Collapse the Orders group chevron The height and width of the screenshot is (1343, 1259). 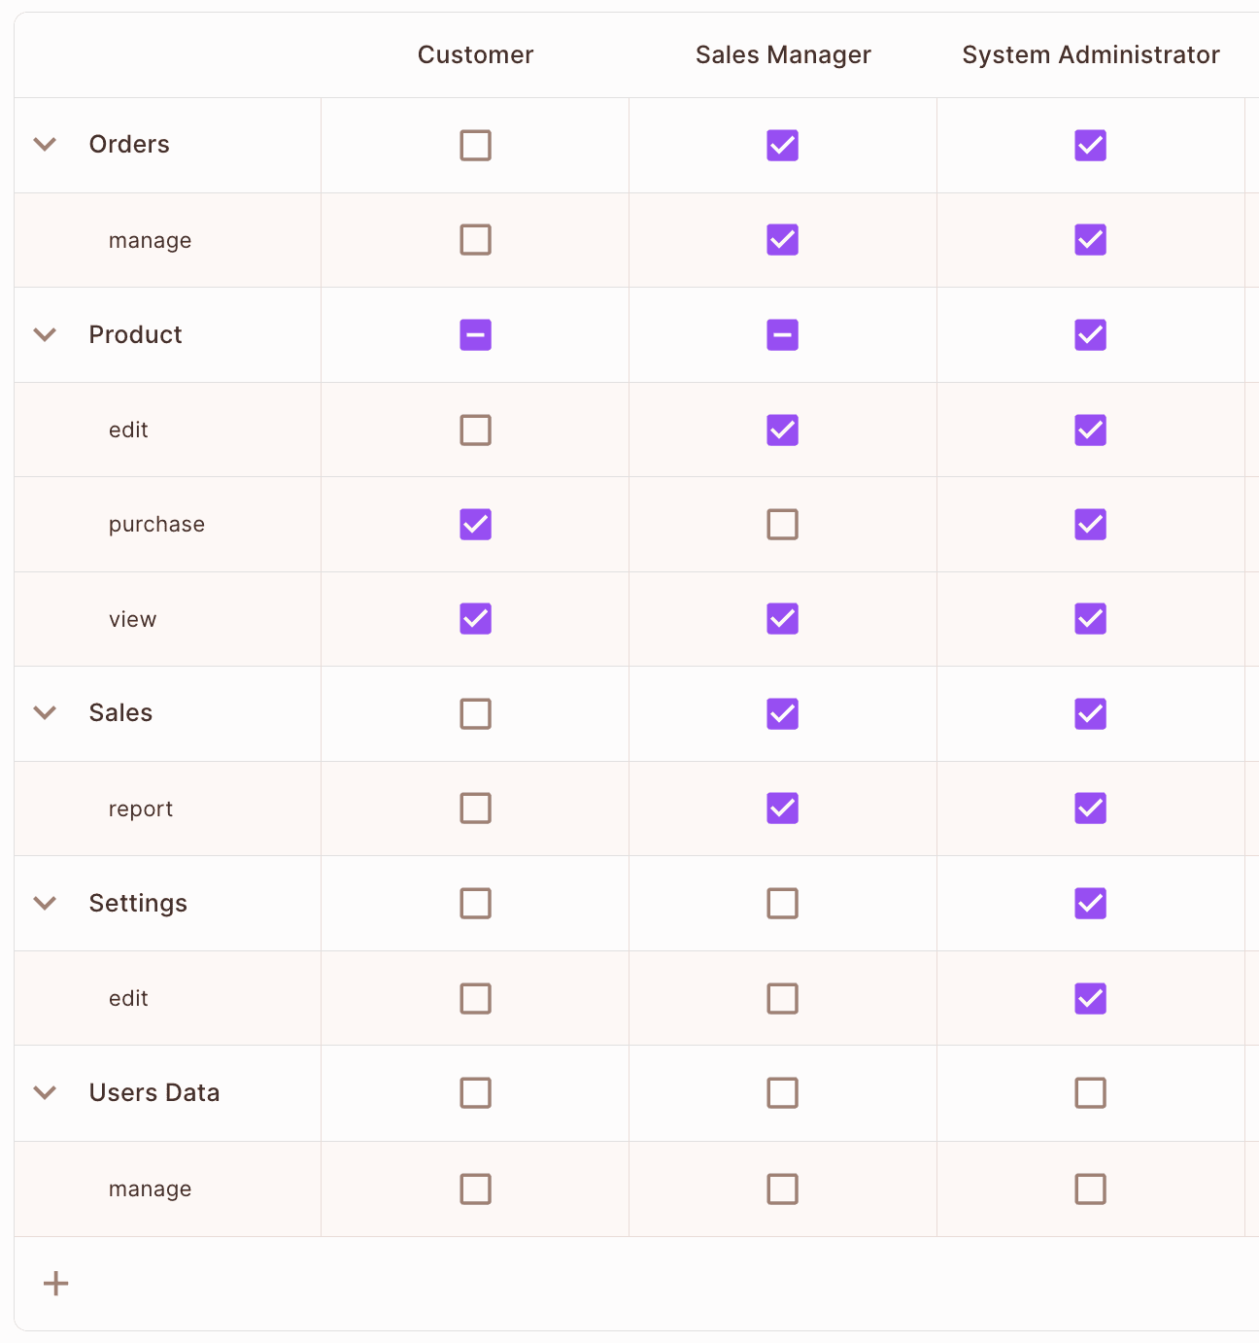(x=45, y=145)
